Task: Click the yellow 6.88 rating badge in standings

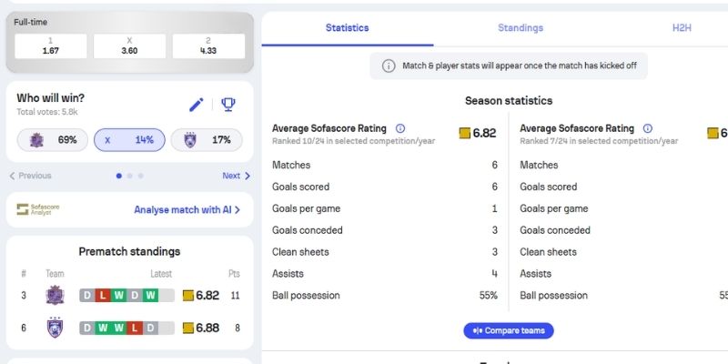Action: [x=201, y=328]
